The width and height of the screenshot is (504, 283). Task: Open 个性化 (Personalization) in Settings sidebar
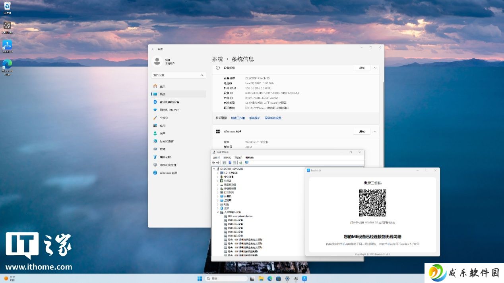[179, 118]
